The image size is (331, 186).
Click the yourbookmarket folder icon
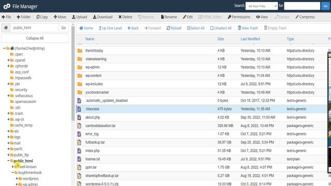pyautogui.click(x=80, y=92)
